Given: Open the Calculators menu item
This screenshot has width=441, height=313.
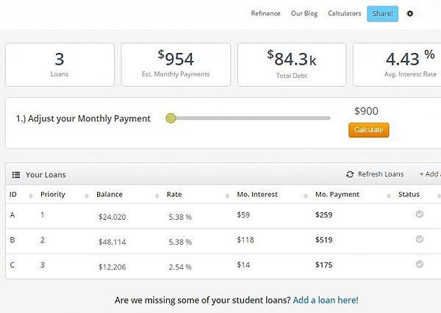Looking at the screenshot, I should [345, 13].
